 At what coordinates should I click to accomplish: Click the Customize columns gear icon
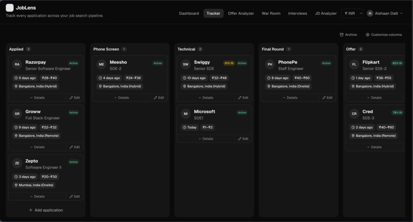[x=367, y=34]
